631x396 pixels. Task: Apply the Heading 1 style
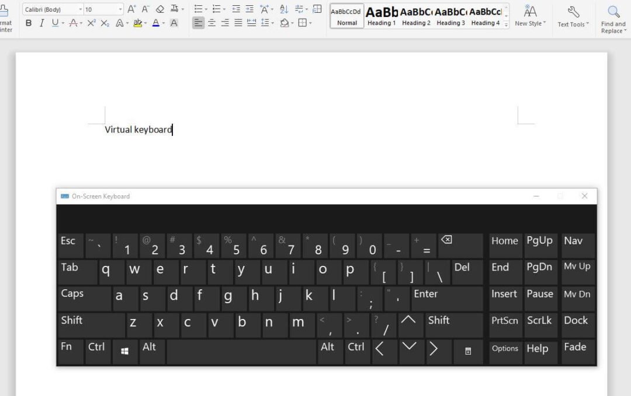point(382,16)
